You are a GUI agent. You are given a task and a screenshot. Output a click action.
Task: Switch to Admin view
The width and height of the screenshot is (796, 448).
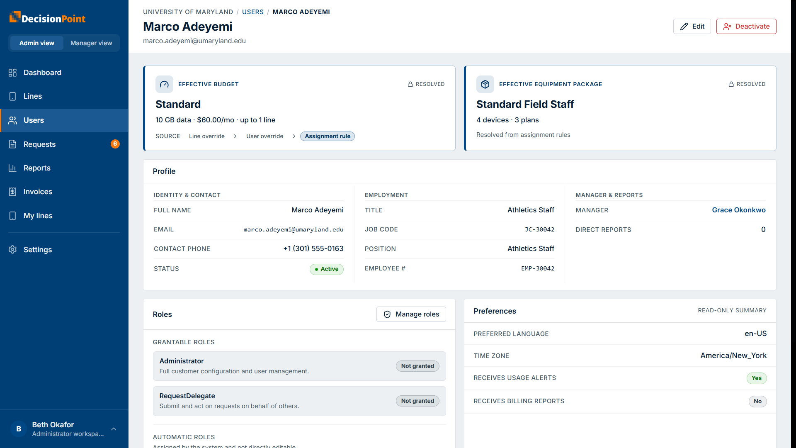click(36, 43)
